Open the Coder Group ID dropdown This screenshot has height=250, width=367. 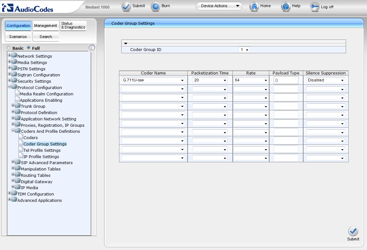point(244,50)
